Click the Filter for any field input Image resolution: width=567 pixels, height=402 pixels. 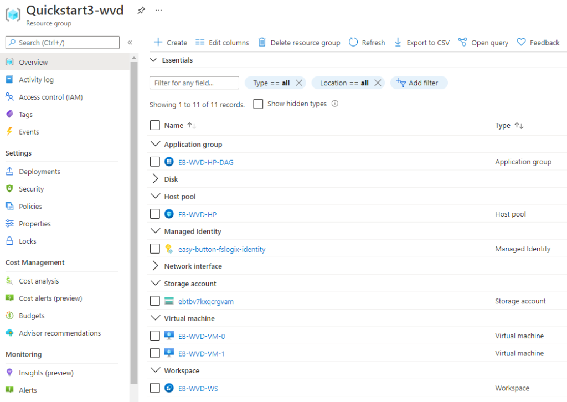[194, 83]
